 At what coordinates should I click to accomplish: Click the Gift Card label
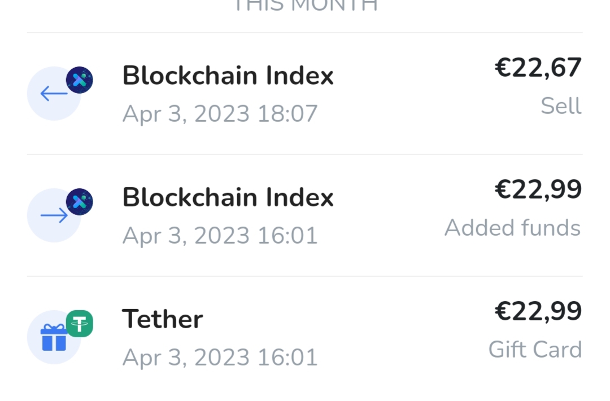click(x=535, y=349)
